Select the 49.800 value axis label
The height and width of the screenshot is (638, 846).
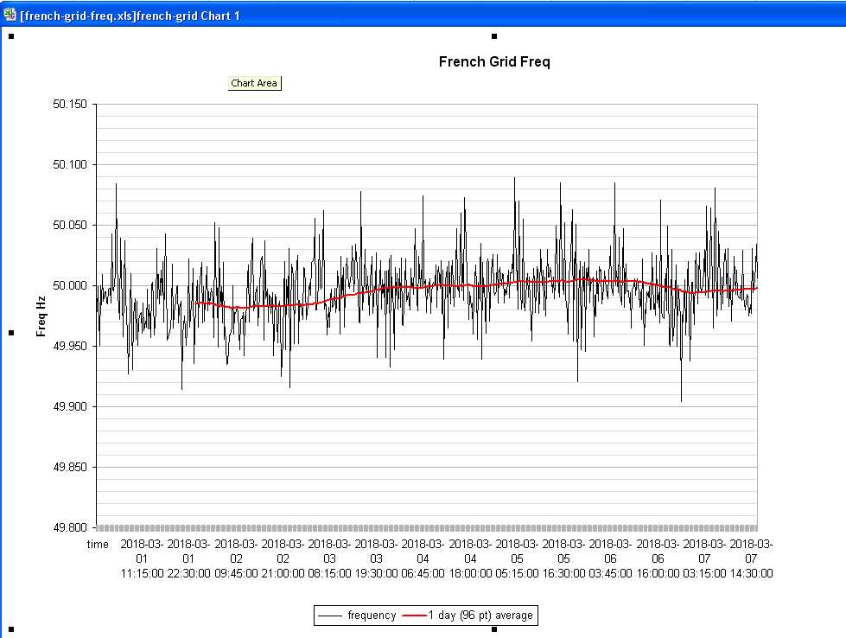pyautogui.click(x=70, y=527)
